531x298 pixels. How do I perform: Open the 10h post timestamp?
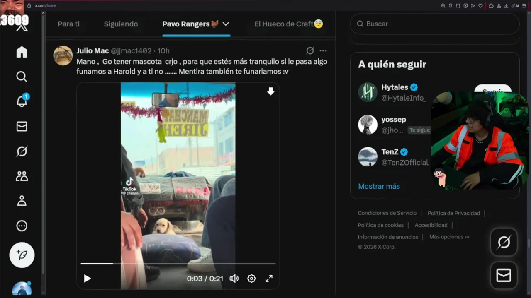(x=163, y=50)
